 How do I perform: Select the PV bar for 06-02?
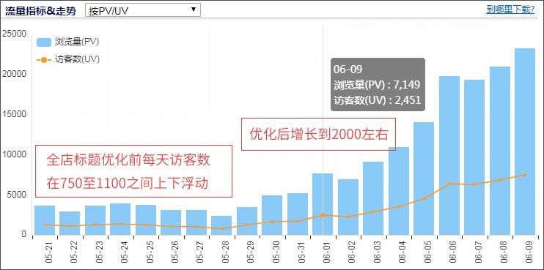(348, 207)
